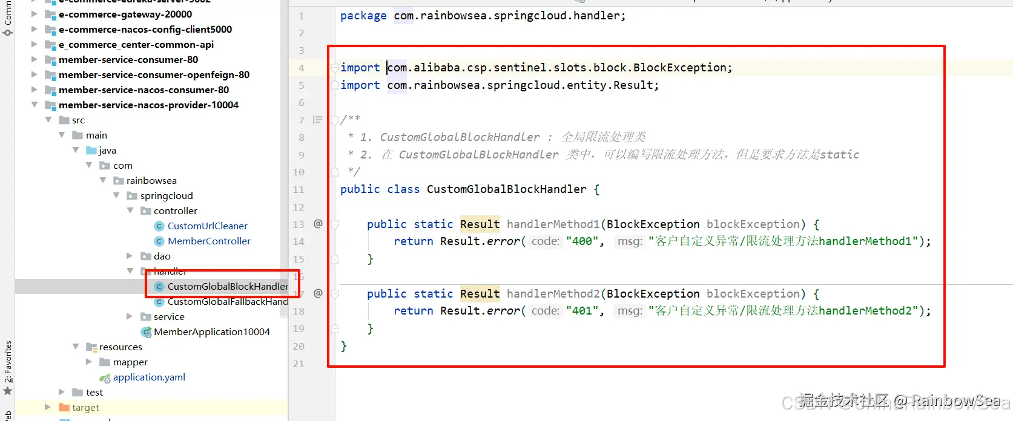Click the controller package icon
The width and height of the screenshot is (1013, 421).
coord(146,211)
